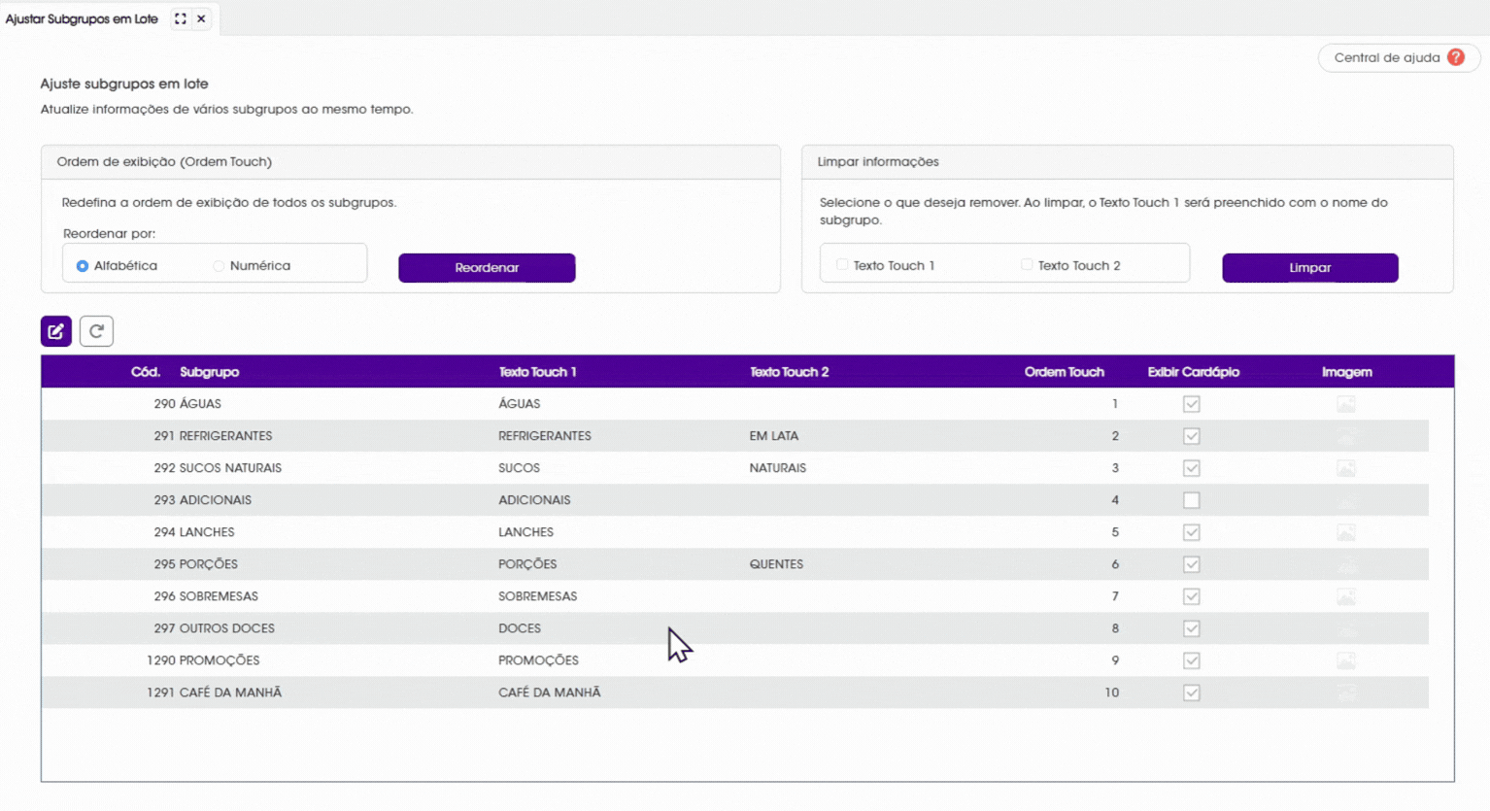Screen dimensions: 1490x811
Task: Check the Texto Touch 2 checkbox
Action: [x=1027, y=265]
